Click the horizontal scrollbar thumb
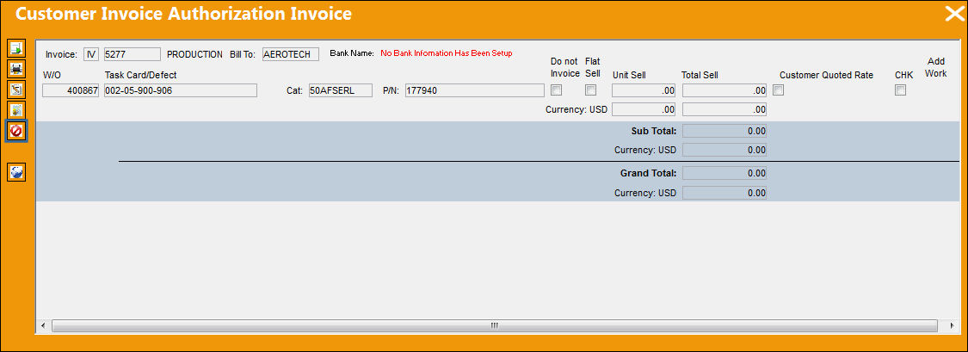968x352 pixels. (x=494, y=325)
